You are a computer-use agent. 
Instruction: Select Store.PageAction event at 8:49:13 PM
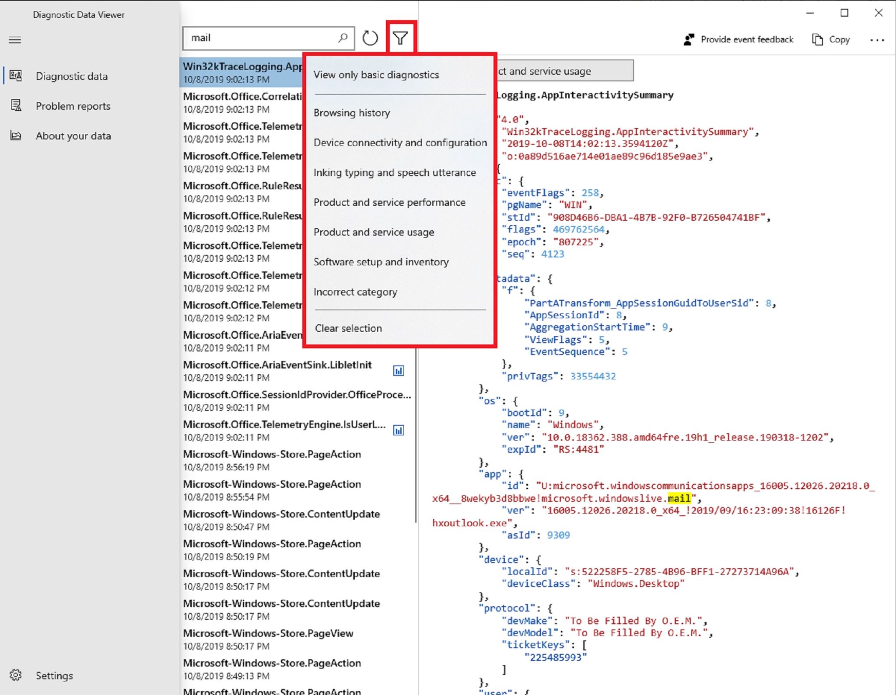(297, 669)
